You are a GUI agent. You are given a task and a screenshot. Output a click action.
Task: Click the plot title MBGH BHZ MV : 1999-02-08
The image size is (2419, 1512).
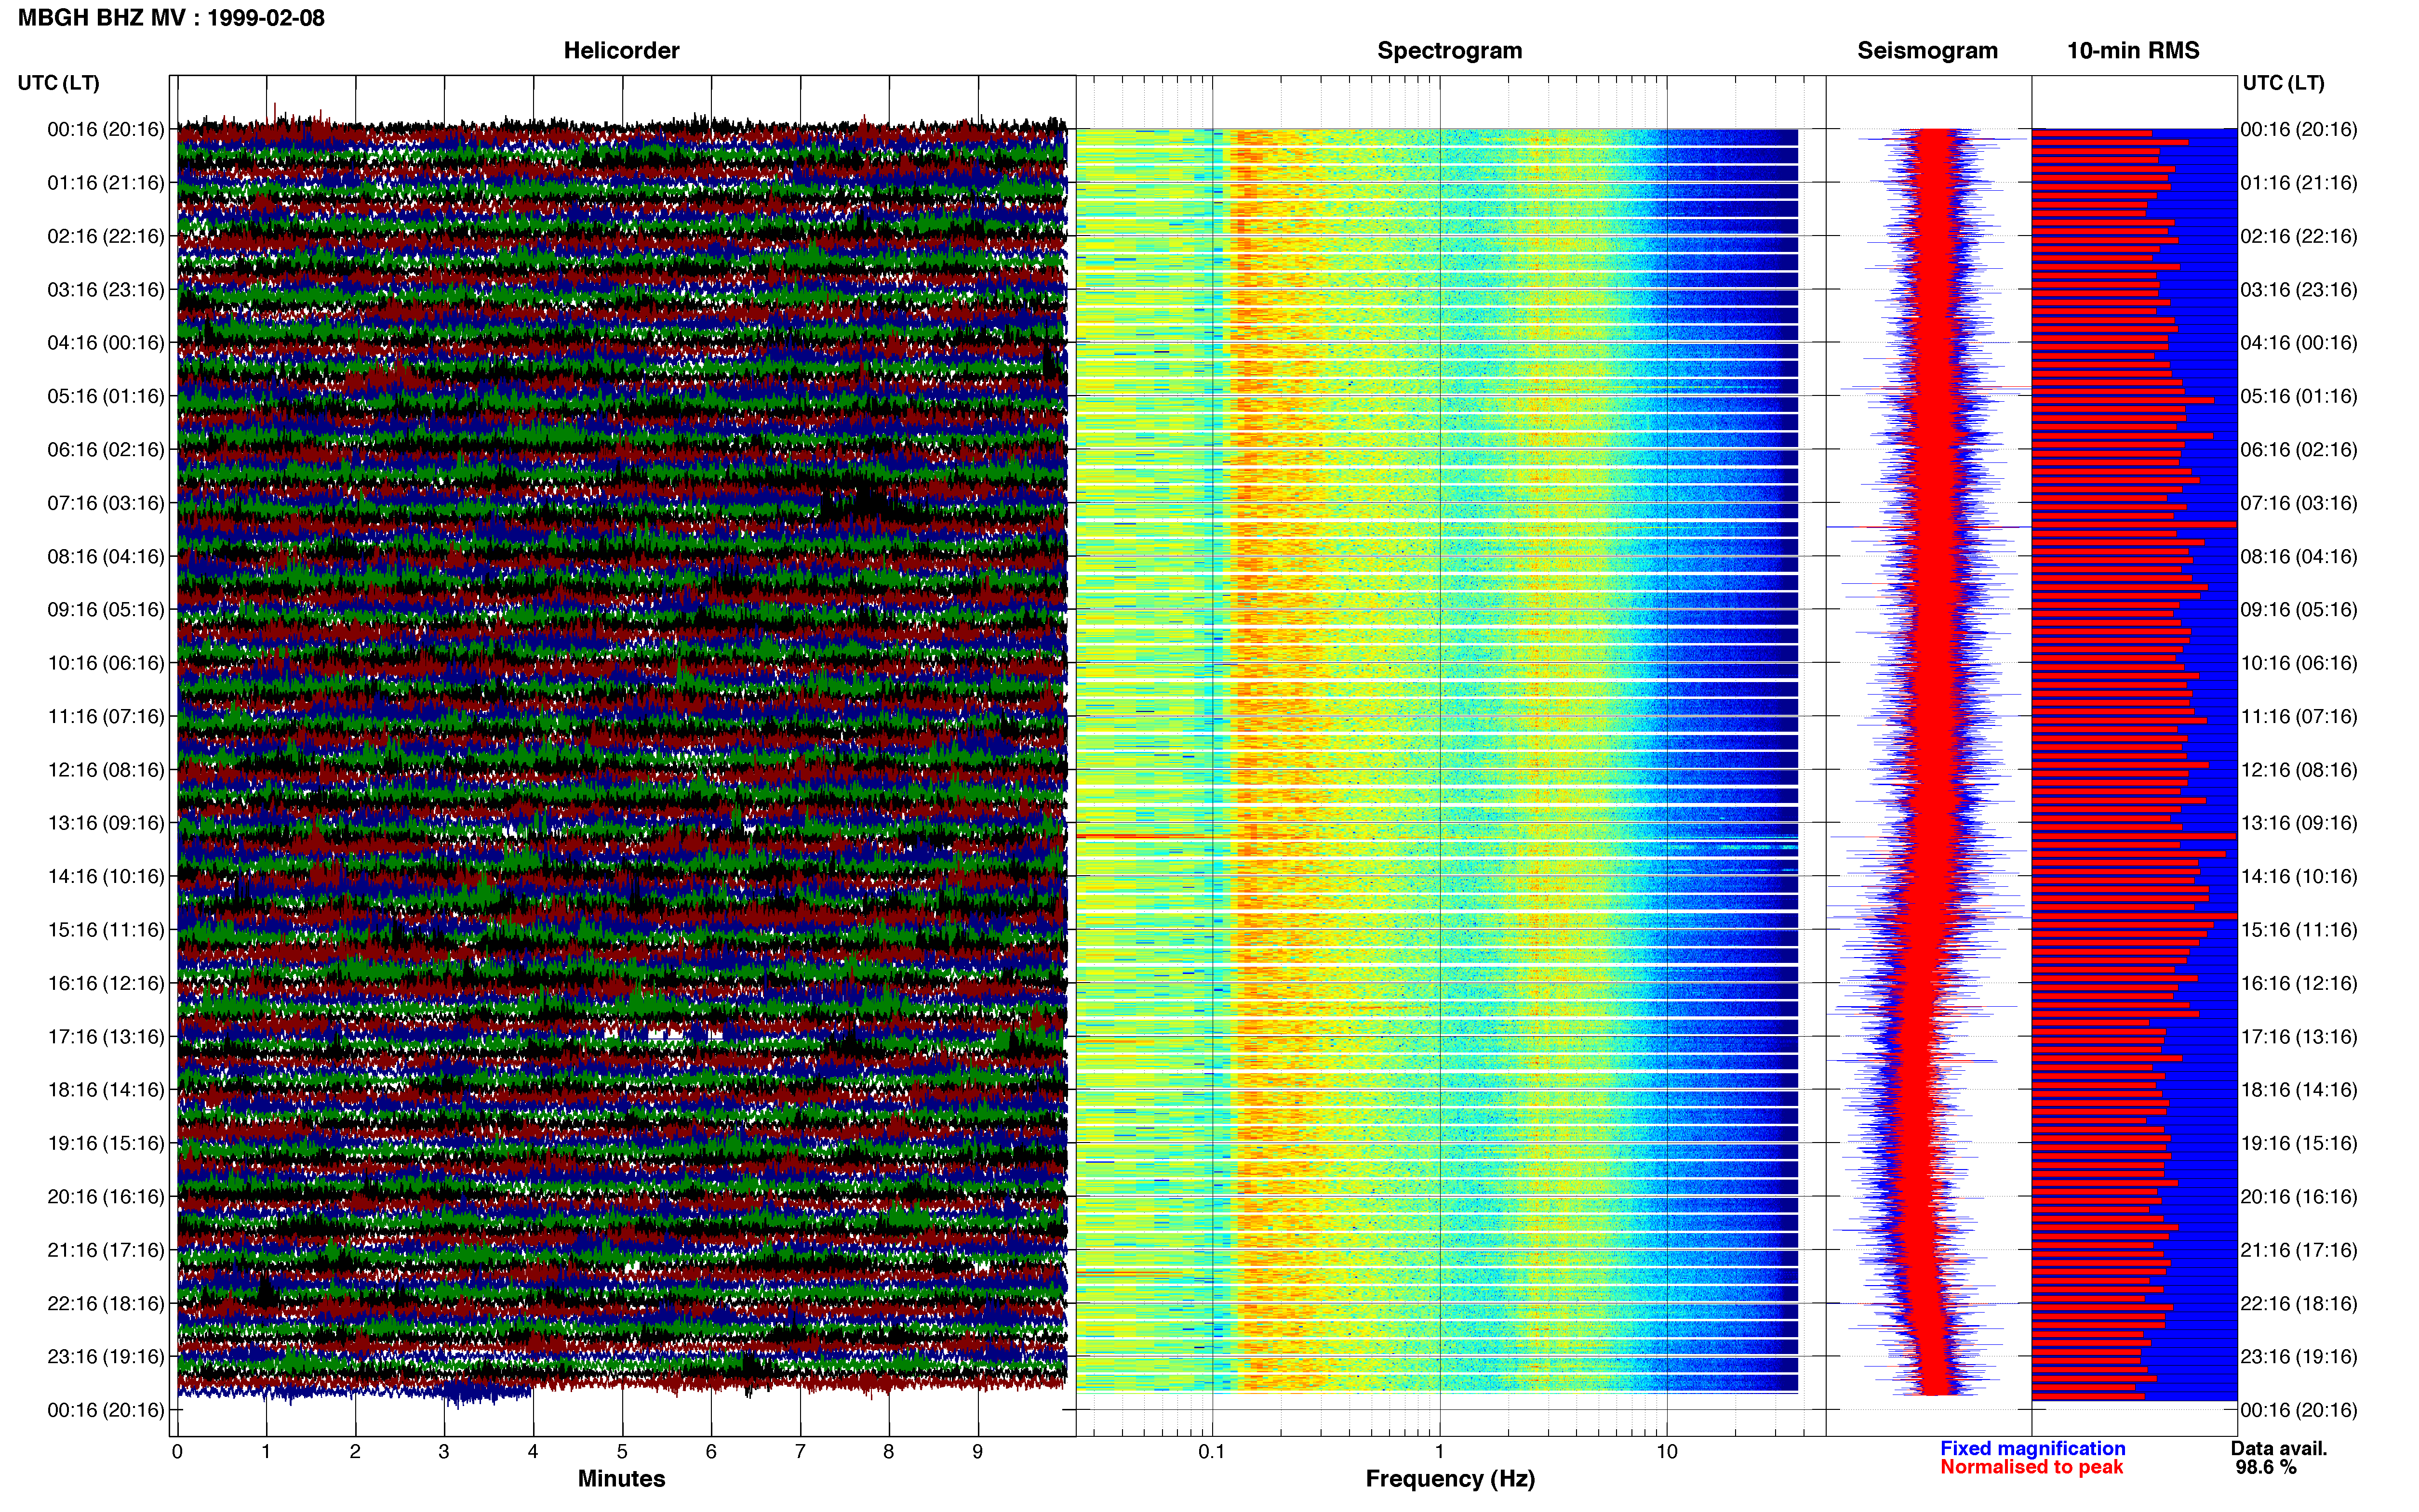tap(171, 18)
